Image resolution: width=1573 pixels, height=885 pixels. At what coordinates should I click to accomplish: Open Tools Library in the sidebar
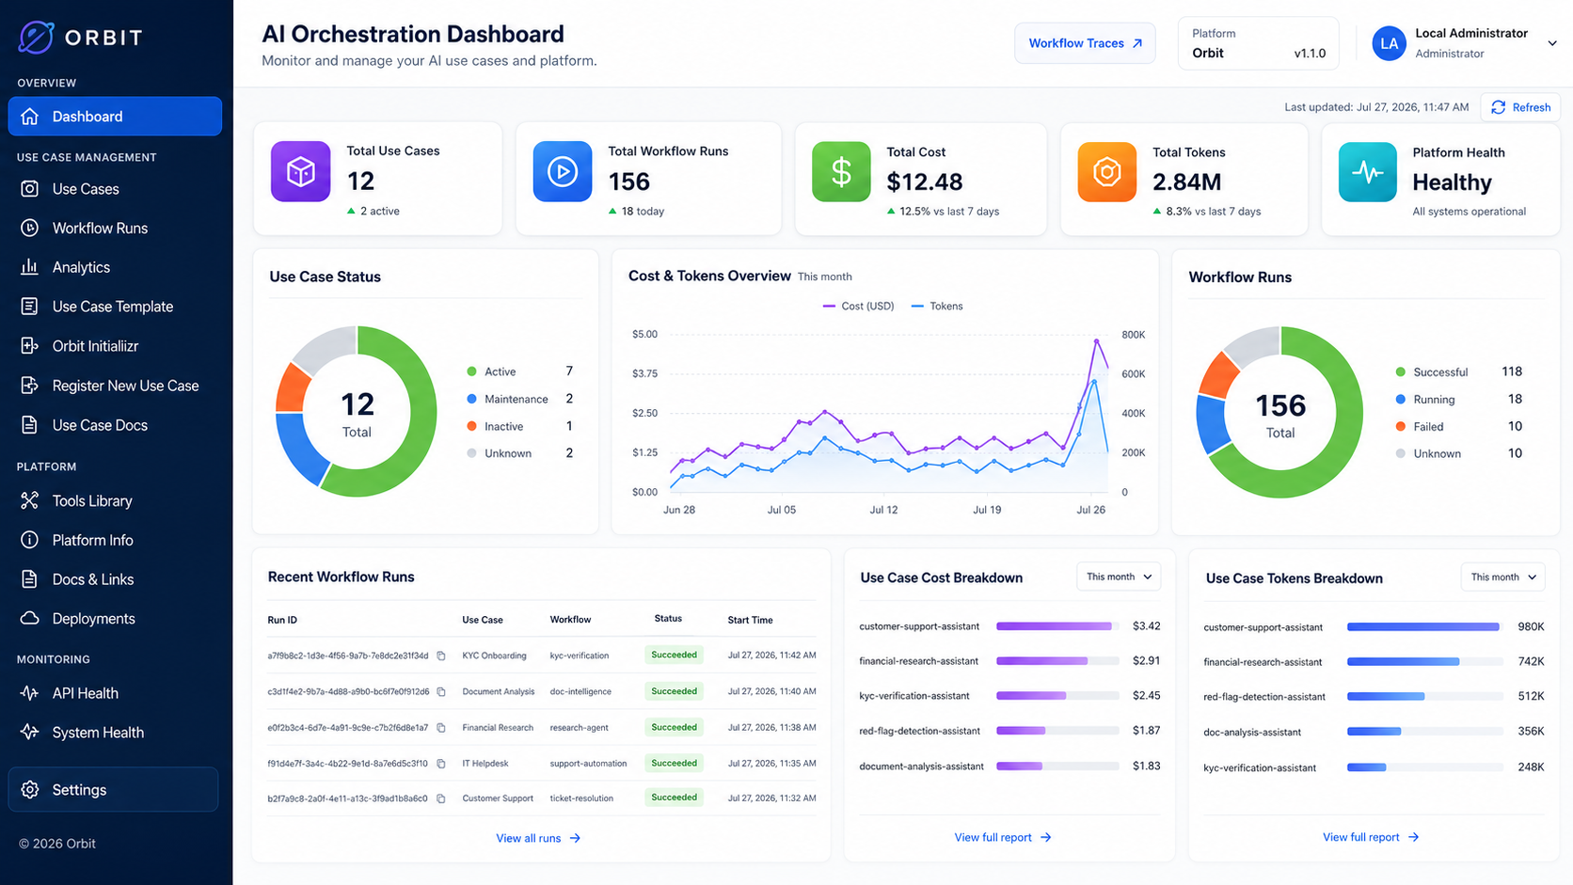pyautogui.click(x=115, y=501)
